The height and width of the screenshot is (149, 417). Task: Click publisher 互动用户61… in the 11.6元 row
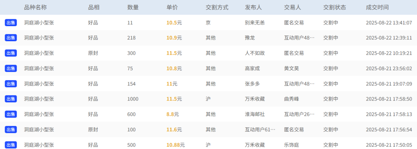click(x=260, y=130)
